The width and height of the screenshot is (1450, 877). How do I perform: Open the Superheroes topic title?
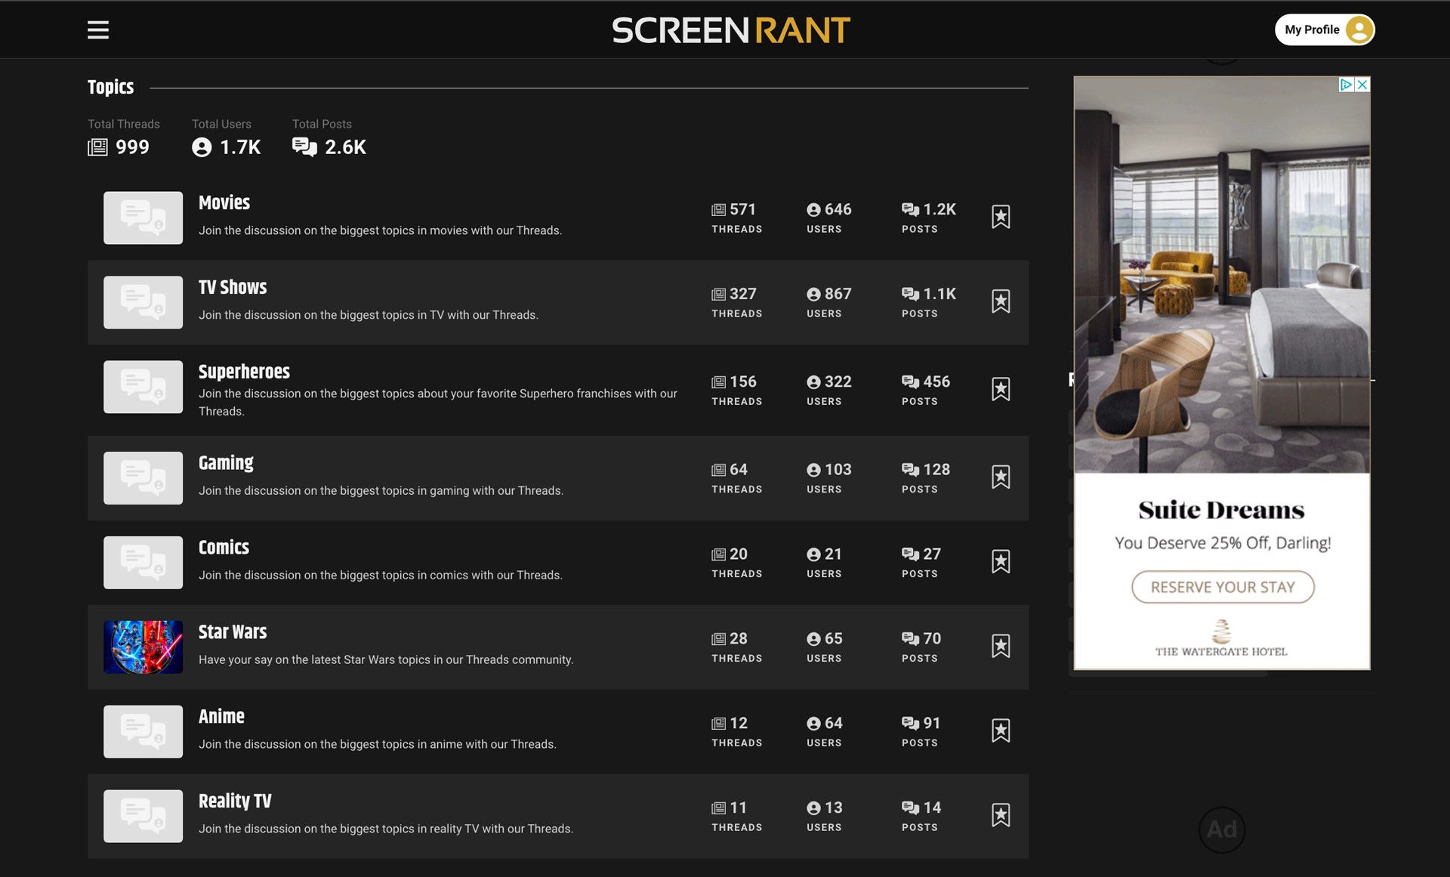pos(244,372)
